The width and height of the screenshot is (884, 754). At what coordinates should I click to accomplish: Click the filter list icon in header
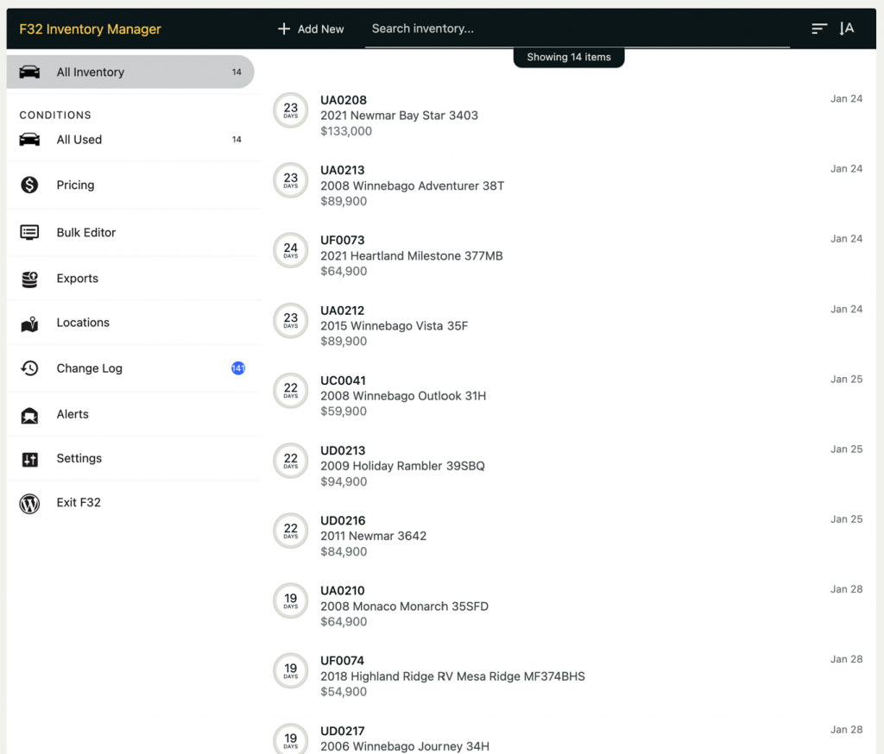[819, 28]
